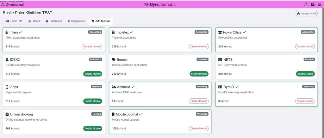Open the user profile icon
The image size is (324, 138).
click(x=306, y=4)
